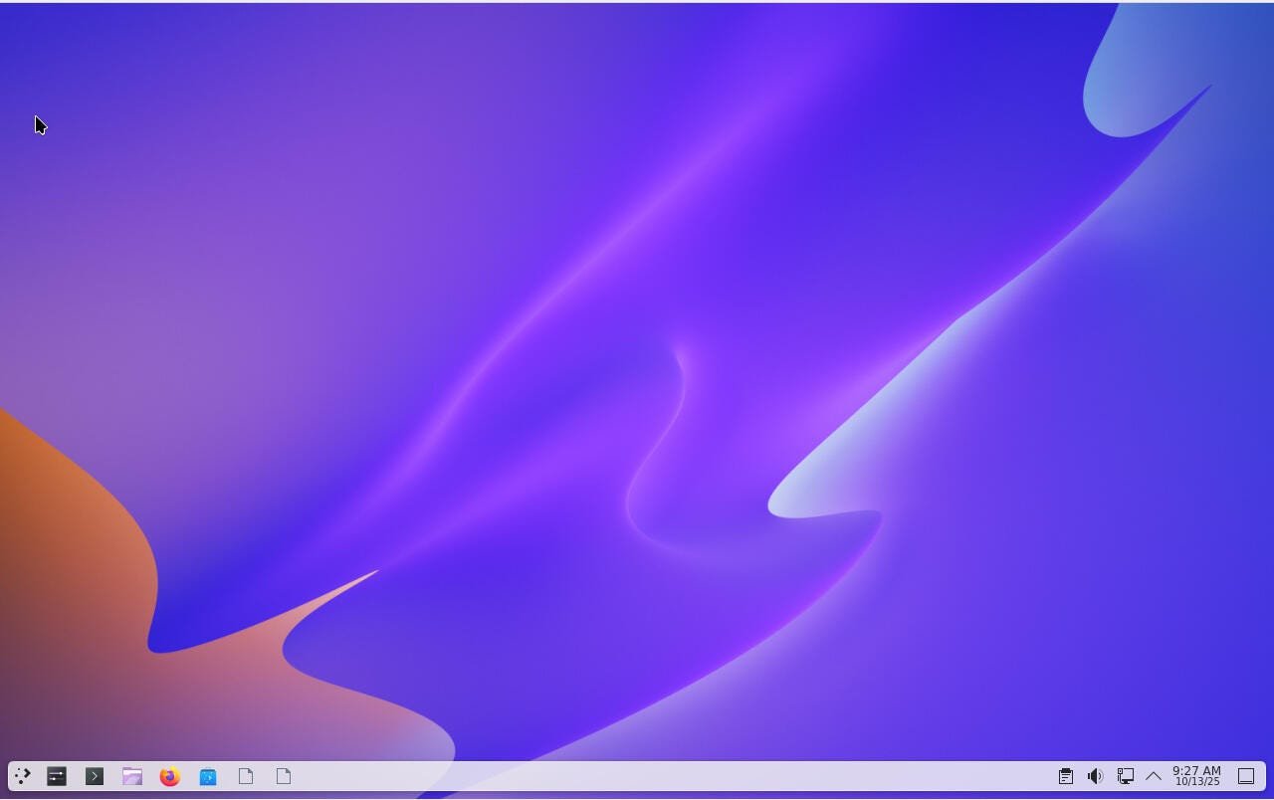1274x800 pixels.
Task: Launch System Settings from the taskbar
Action: [57, 776]
